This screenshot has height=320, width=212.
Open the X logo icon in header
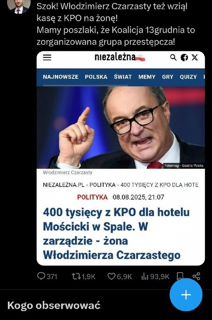pos(195,58)
